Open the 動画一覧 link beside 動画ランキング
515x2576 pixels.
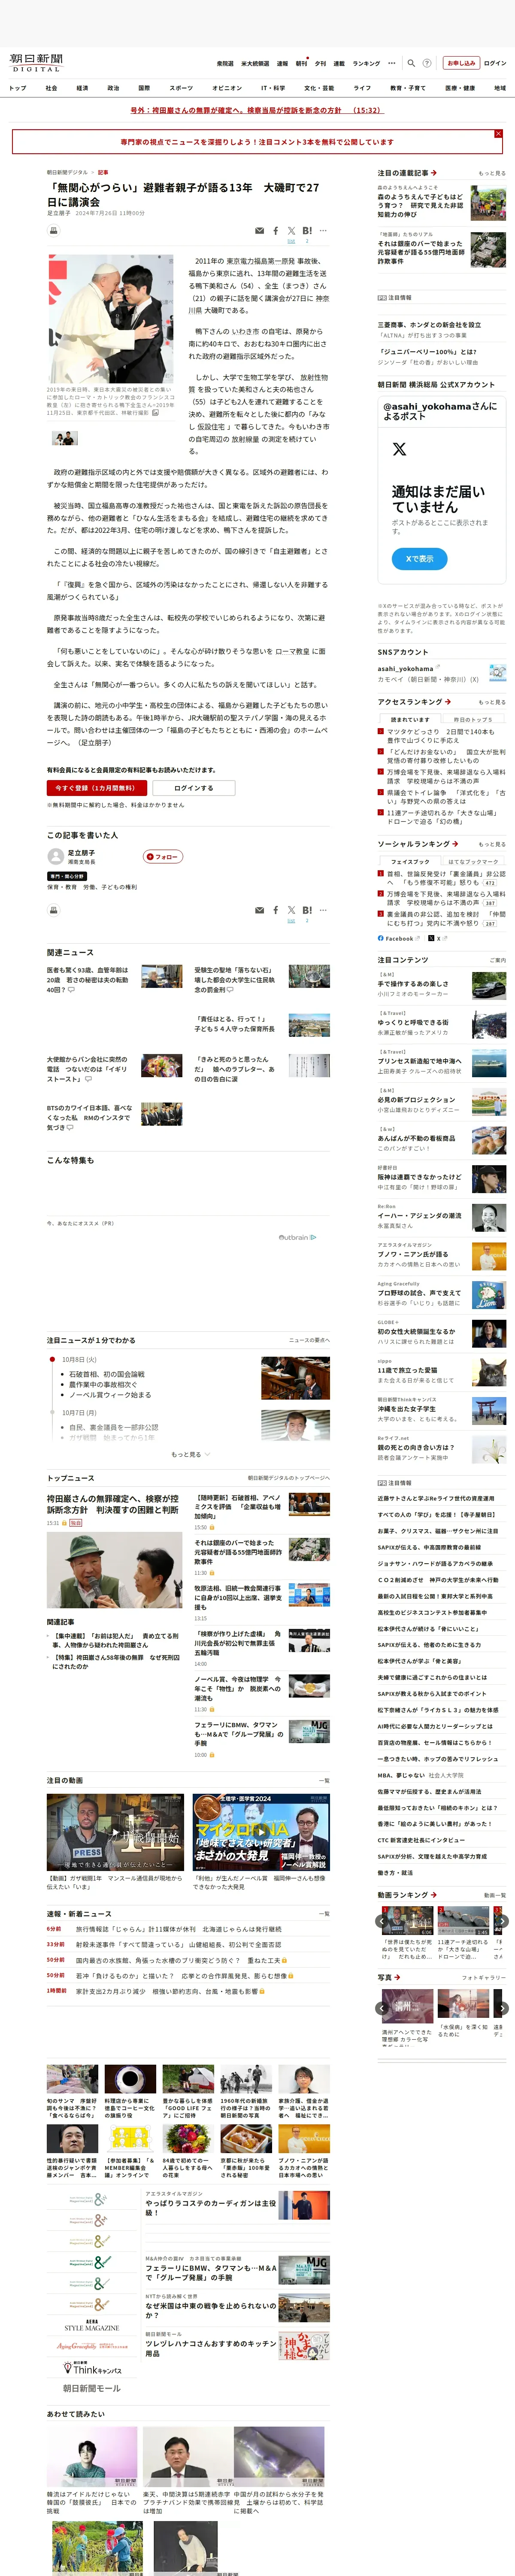pos(494,1895)
